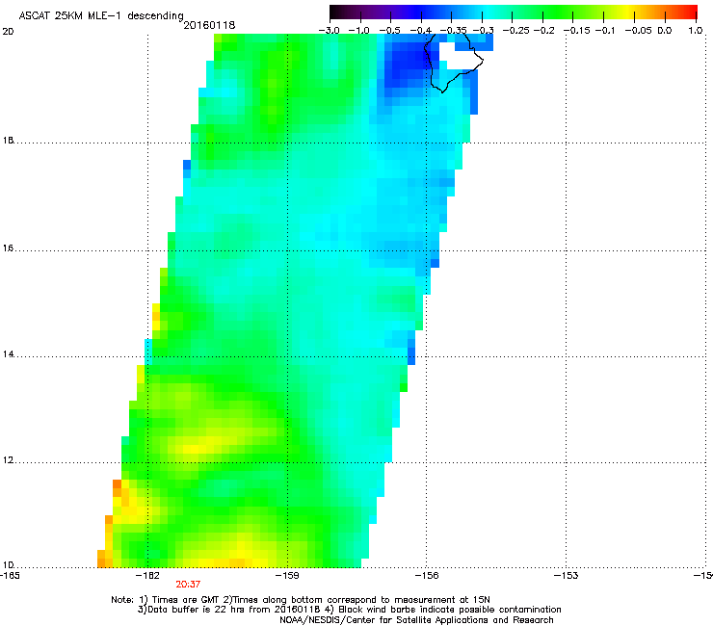Click colorbar label 1.0
Image resolution: width=713 pixels, height=626 pixels.
tap(696, 31)
